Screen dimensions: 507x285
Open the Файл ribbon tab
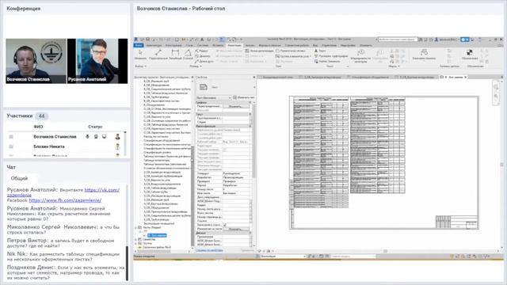pyautogui.click(x=139, y=46)
